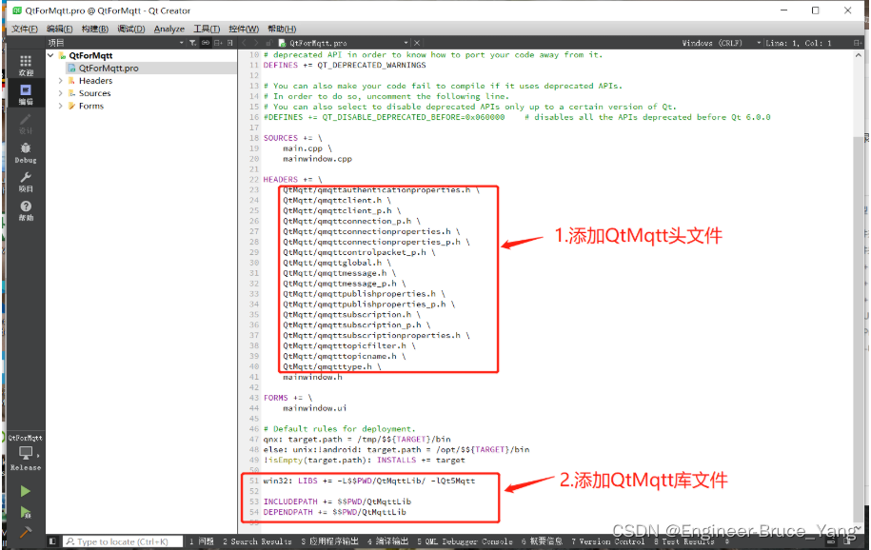Toggle synchronize with editor link icon
The width and height of the screenshot is (871, 550).
tap(205, 43)
